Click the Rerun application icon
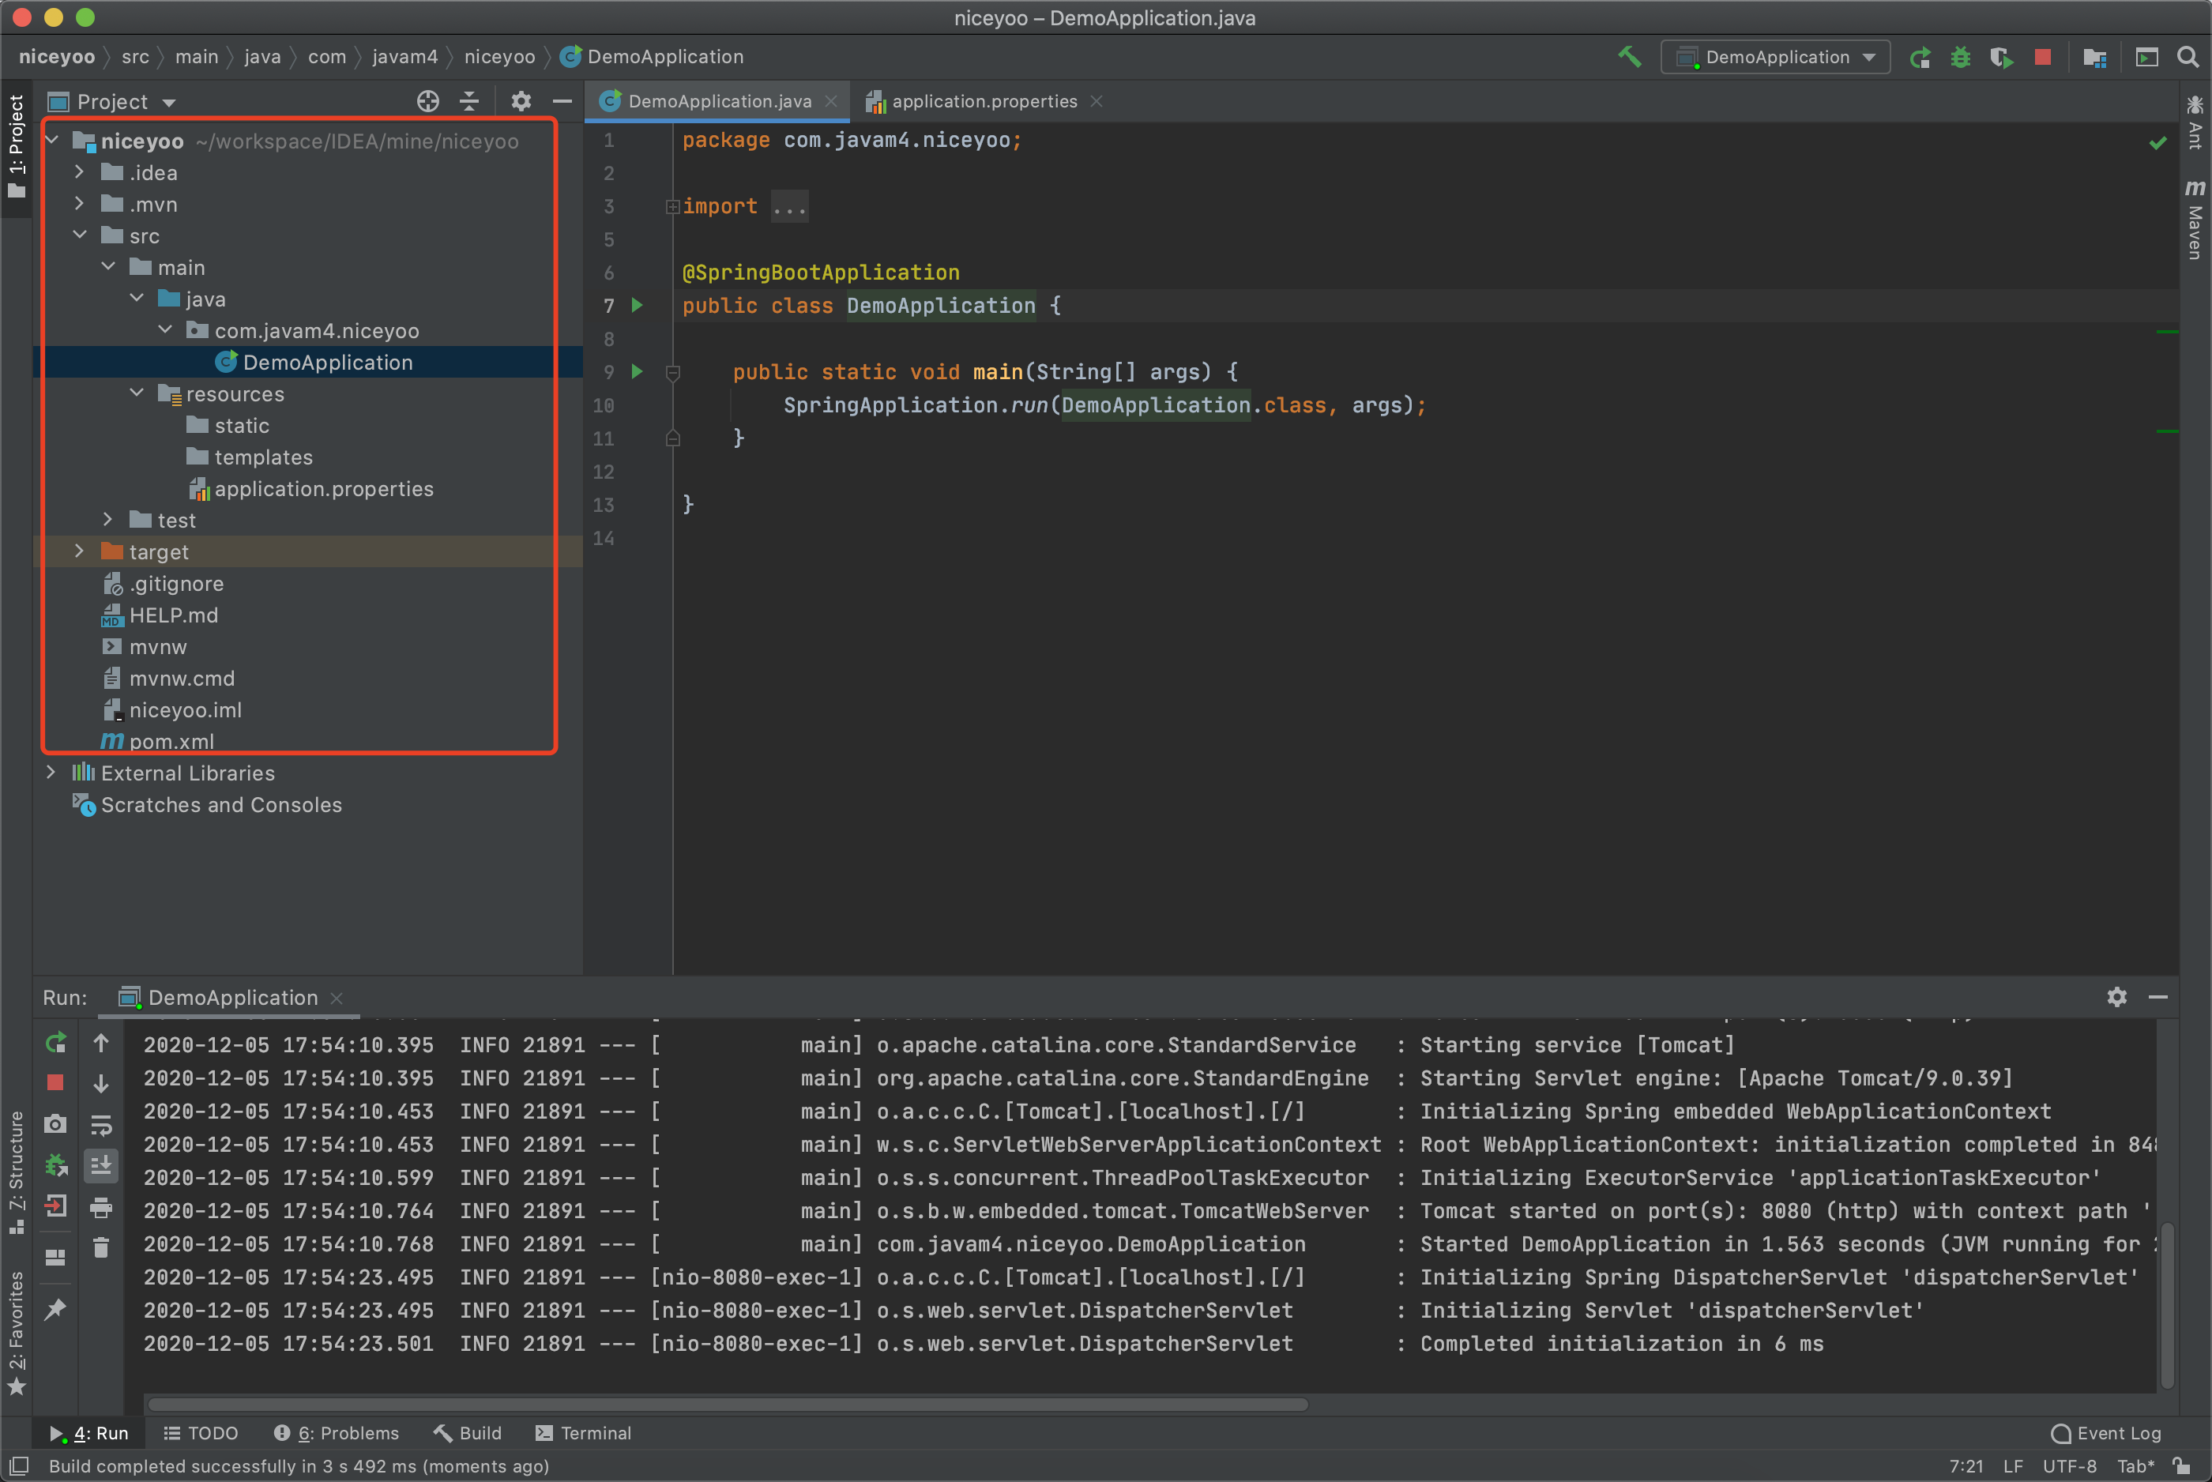Viewport: 2212px width, 1482px height. (58, 1040)
